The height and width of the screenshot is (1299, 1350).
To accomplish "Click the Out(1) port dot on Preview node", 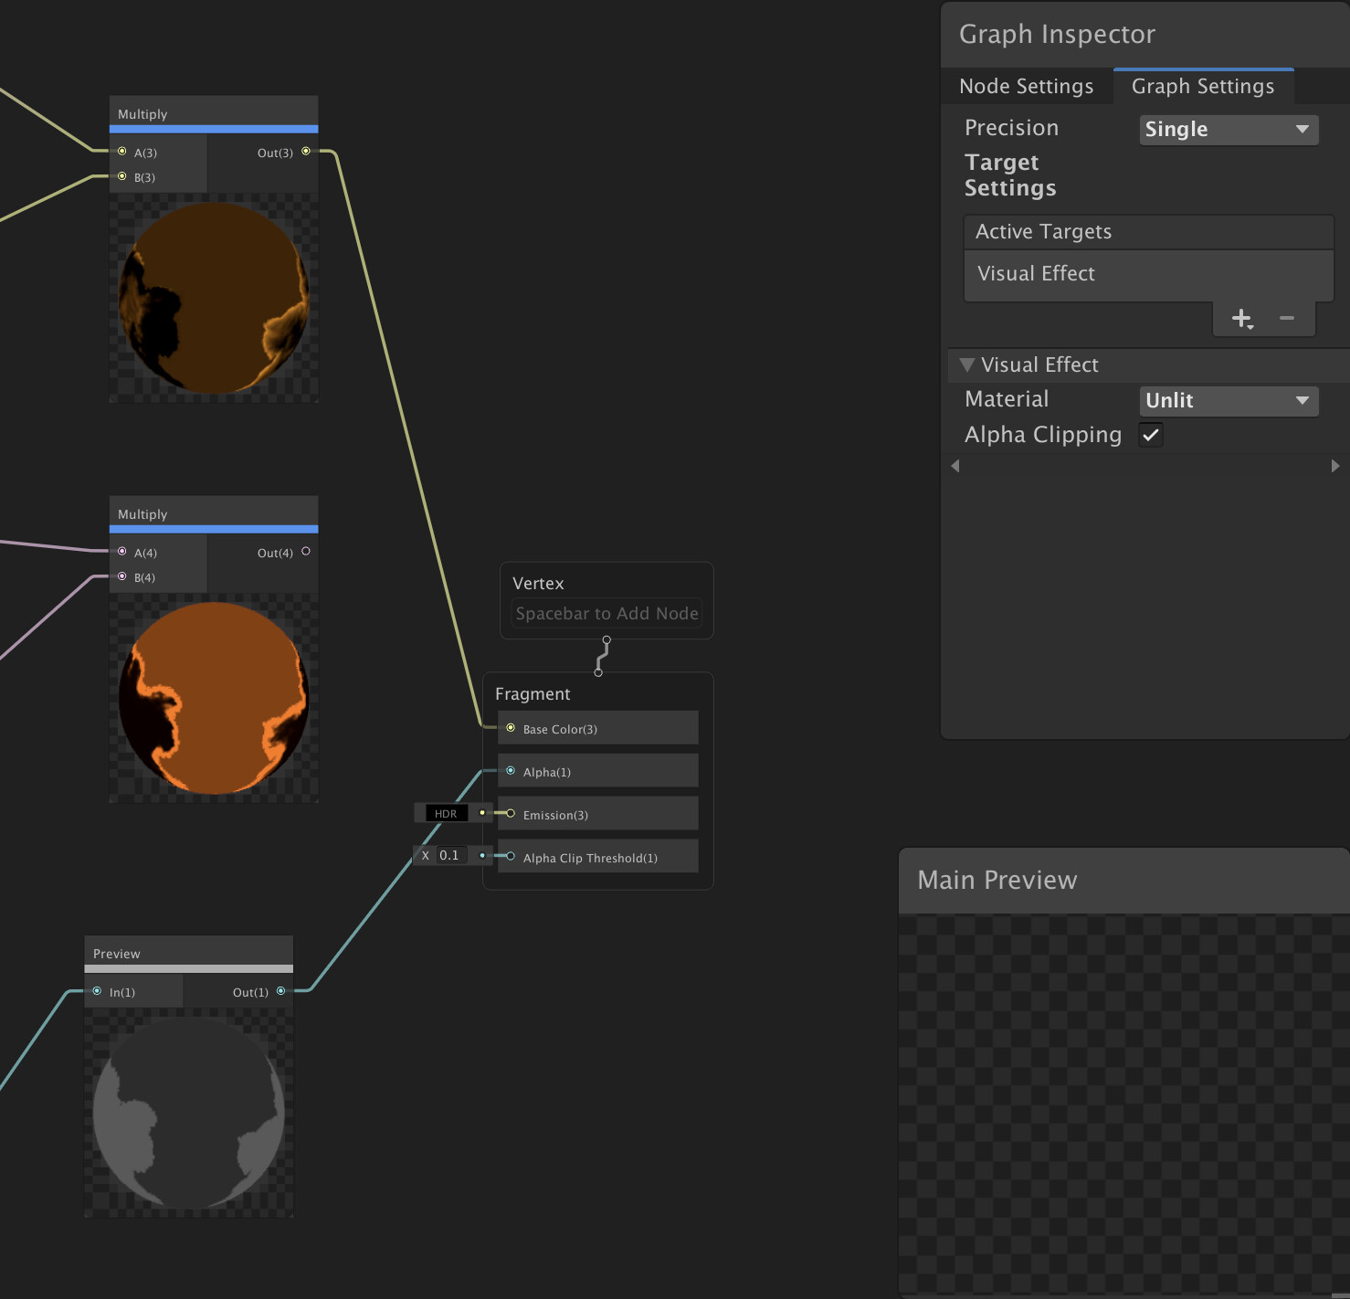I will [279, 990].
